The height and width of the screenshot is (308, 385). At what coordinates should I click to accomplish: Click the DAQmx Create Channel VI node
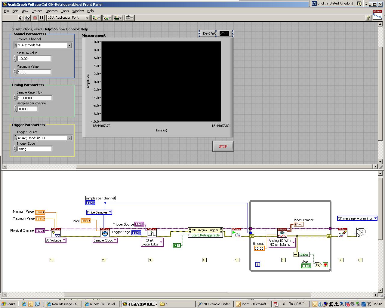click(x=56, y=233)
